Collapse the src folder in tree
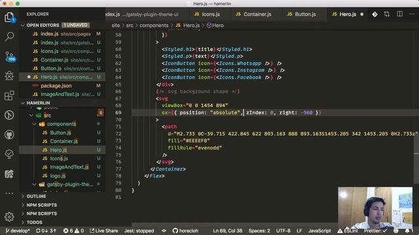The width and height of the screenshot is (419, 235). point(31,116)
